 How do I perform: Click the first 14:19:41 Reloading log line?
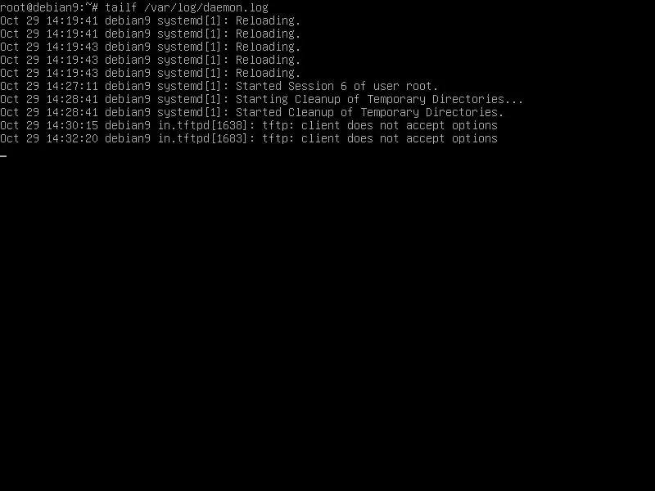pyautogui.click(x=151, y=20)
